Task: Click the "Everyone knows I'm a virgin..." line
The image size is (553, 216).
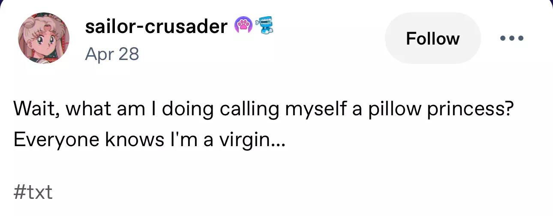Action: pos(148,140)
